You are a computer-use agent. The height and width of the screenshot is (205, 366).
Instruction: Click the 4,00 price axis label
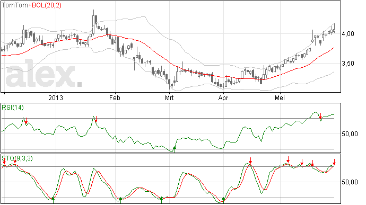click(x=348, y=34)
